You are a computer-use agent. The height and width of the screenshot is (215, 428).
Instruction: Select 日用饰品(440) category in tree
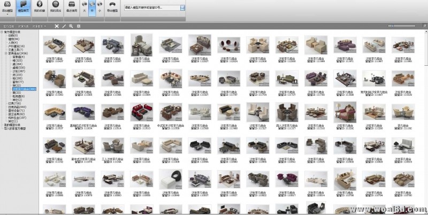coord(17,107)
